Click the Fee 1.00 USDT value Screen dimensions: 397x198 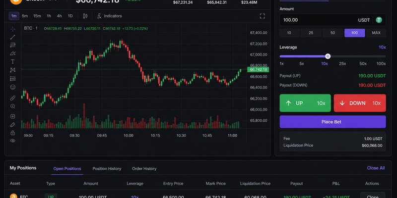373,139
